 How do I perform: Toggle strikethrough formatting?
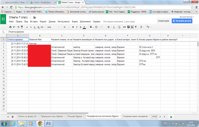tap(81, 27)
